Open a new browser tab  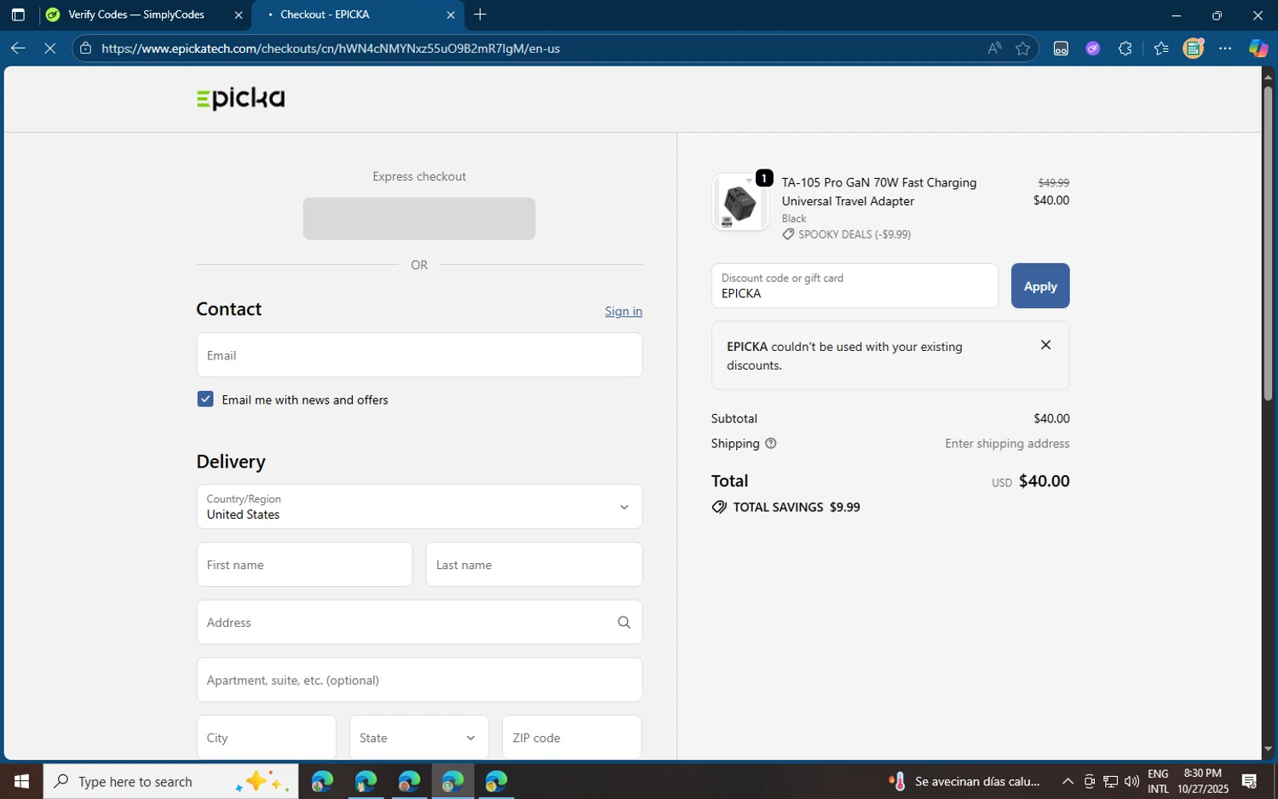click(x=481, y=14)
